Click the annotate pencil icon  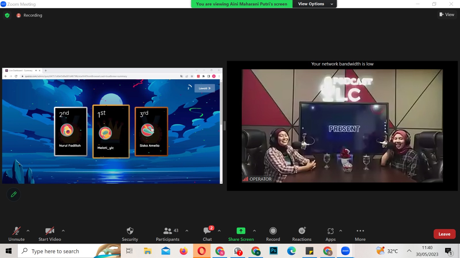[x=14, y=194]
